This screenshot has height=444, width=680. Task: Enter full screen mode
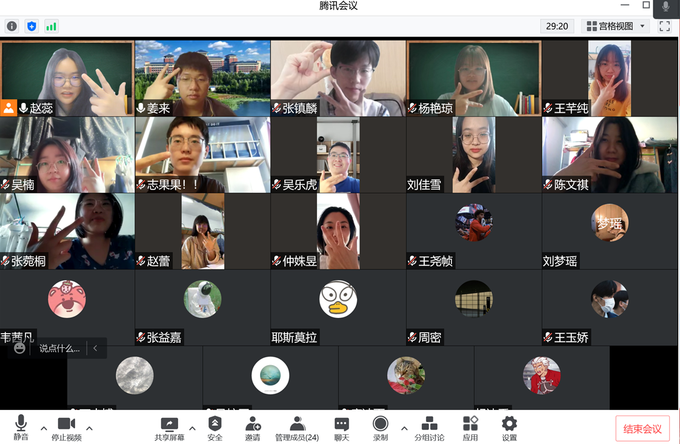665,26
